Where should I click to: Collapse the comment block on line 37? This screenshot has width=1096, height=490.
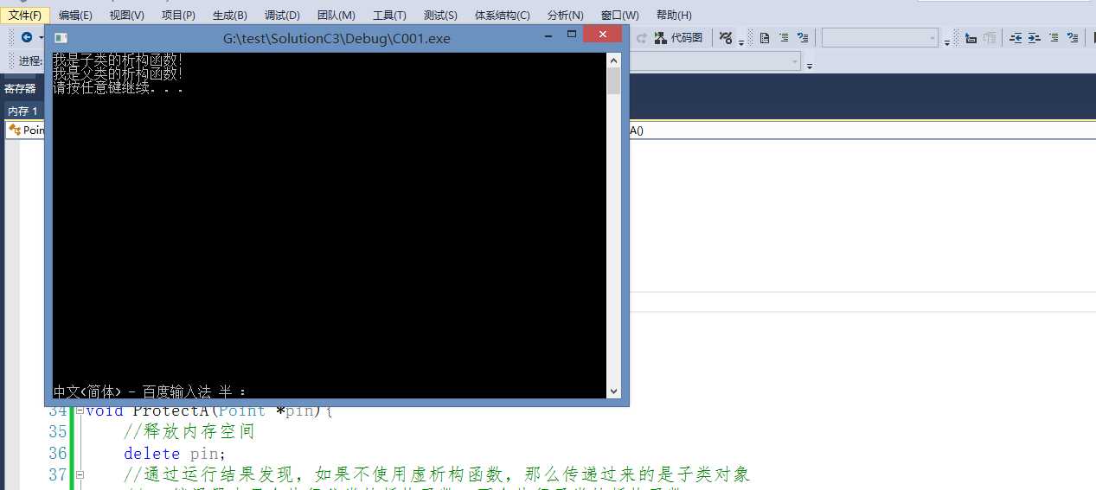tap(80, 474)
